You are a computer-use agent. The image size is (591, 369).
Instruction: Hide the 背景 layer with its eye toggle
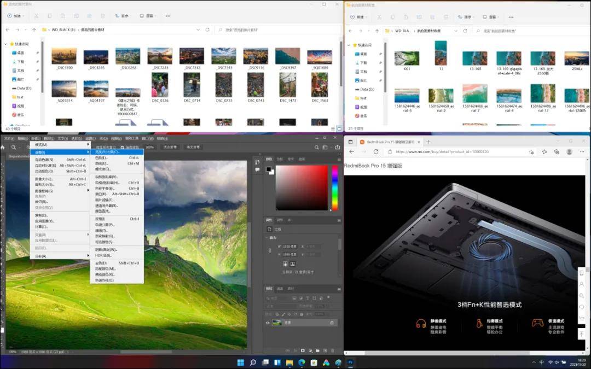click(268, 323)
